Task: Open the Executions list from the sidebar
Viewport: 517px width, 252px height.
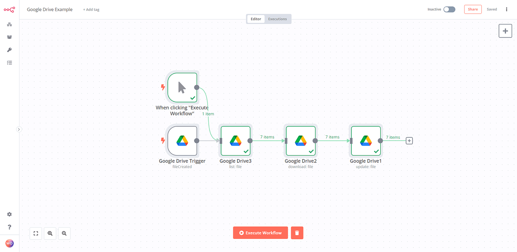Action: tap(9, 63)
